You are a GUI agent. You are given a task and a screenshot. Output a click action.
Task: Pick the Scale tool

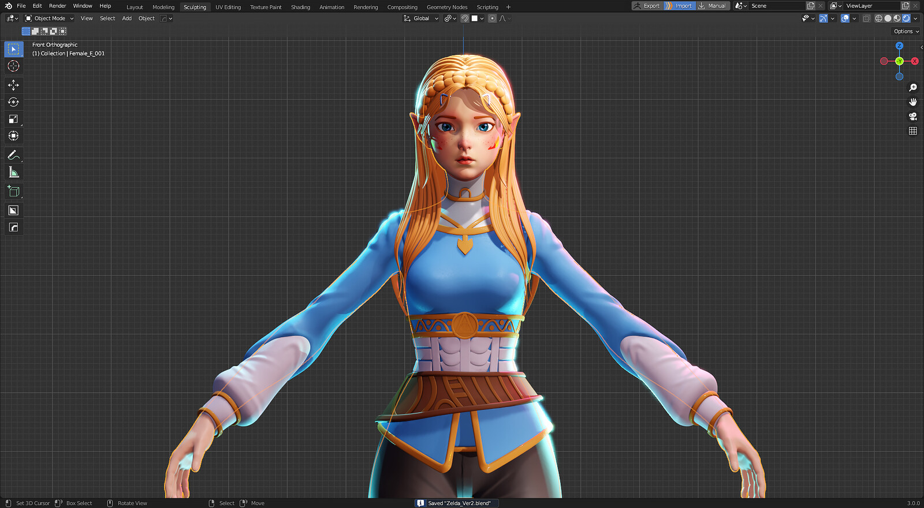click(x=13, y=119)
